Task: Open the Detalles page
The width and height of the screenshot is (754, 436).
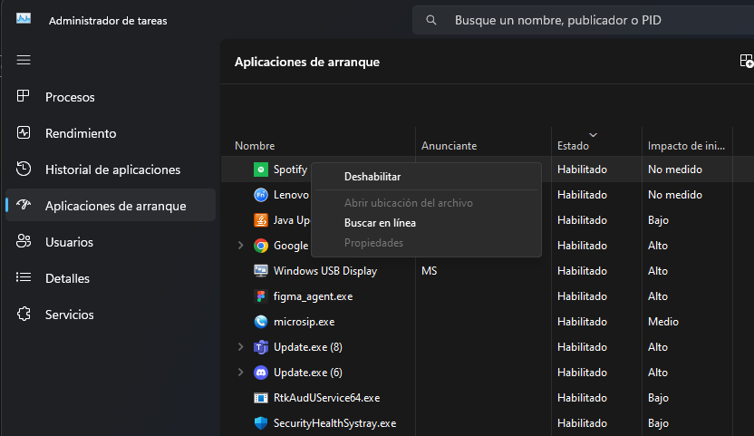Action: pyautogui.click(x=111, y=278)
